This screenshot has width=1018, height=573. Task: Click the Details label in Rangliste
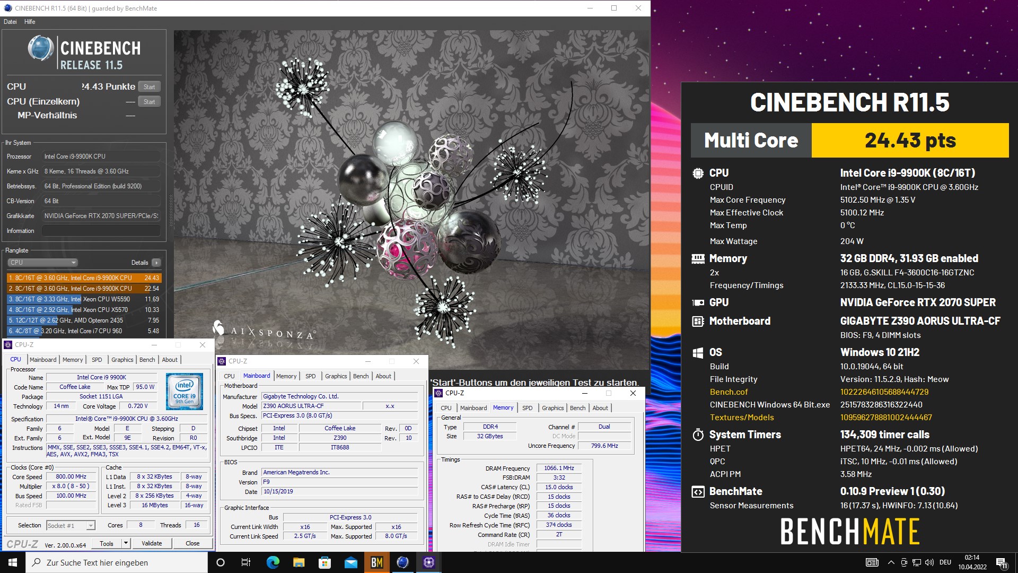tap(139, 263)
